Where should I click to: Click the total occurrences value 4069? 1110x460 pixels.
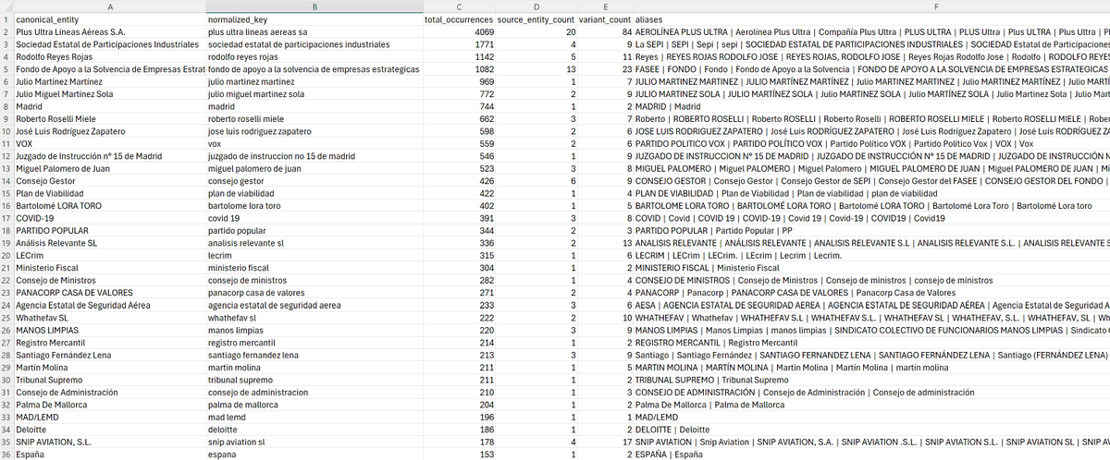458,31
